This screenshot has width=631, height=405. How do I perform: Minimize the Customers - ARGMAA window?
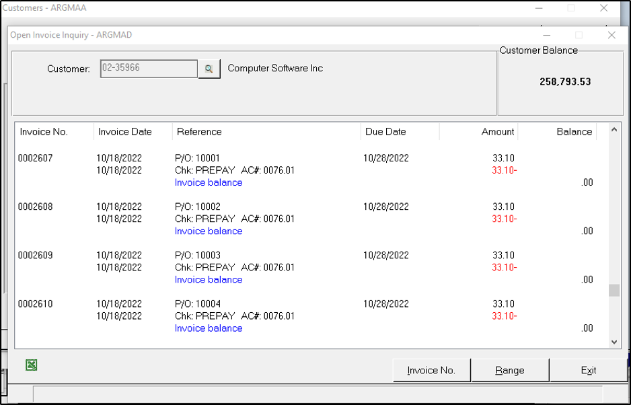pos(539,8)
